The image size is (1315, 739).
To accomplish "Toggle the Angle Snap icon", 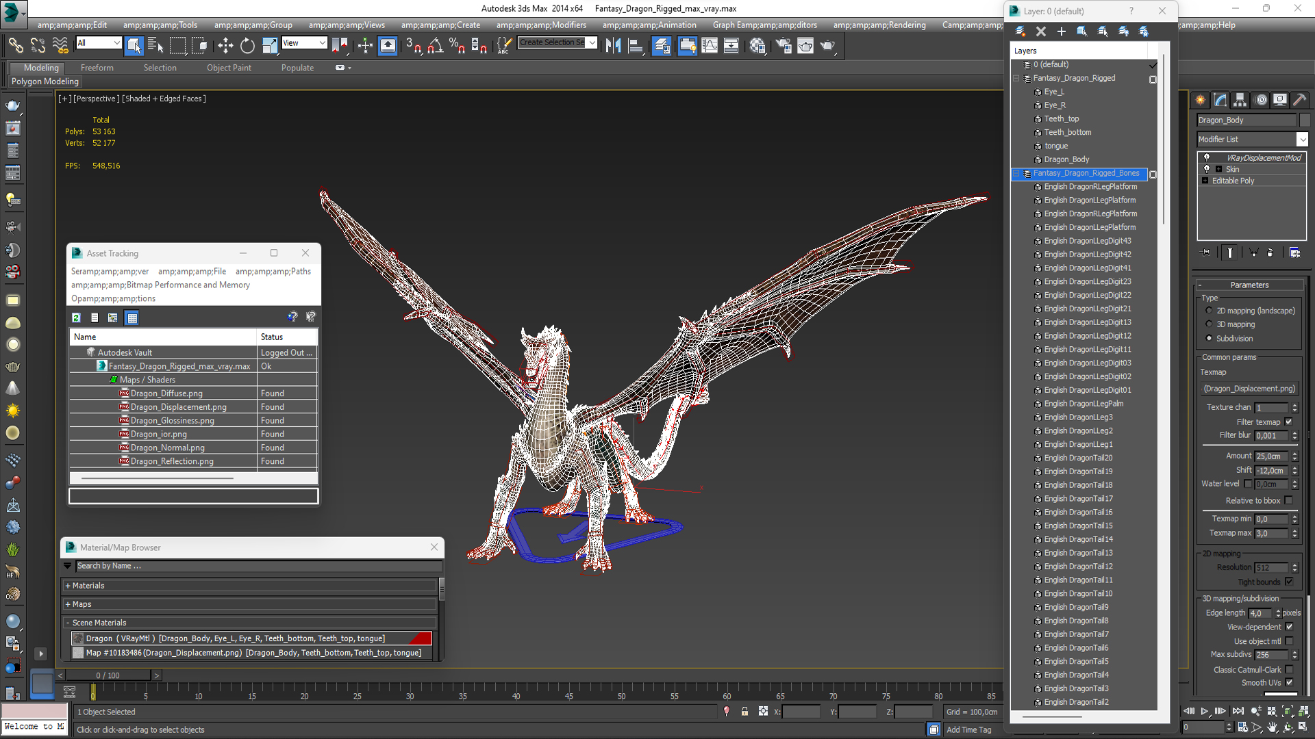I will (436, 46).
